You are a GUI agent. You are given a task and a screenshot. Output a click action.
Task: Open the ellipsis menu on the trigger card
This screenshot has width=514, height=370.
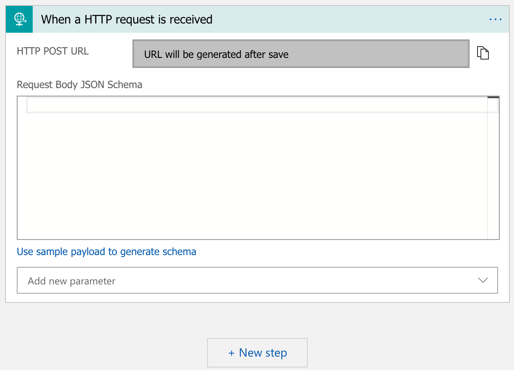tap(495, 19)
